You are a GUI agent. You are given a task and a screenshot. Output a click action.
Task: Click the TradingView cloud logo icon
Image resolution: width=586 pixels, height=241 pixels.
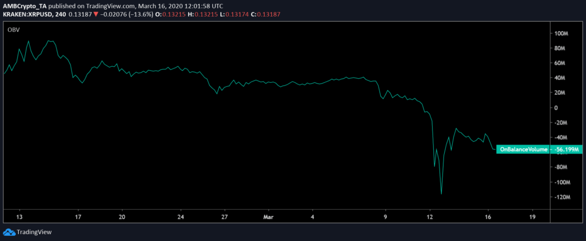click(9, 232)
